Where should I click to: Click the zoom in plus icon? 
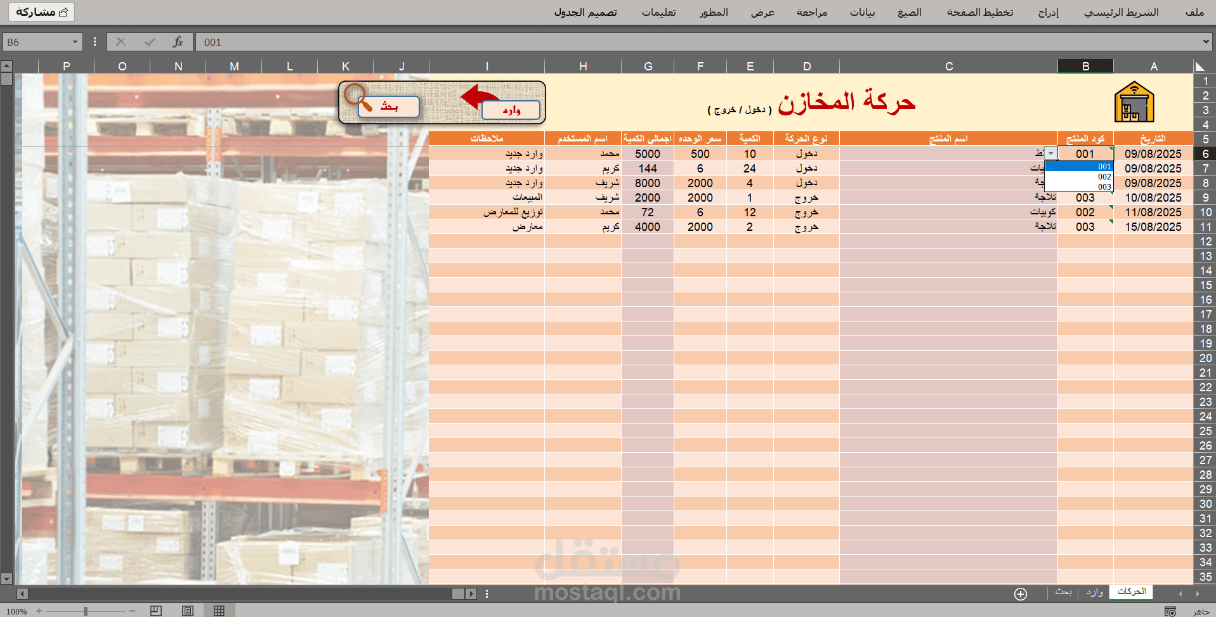pyautogui.click(x=39, y=611)
